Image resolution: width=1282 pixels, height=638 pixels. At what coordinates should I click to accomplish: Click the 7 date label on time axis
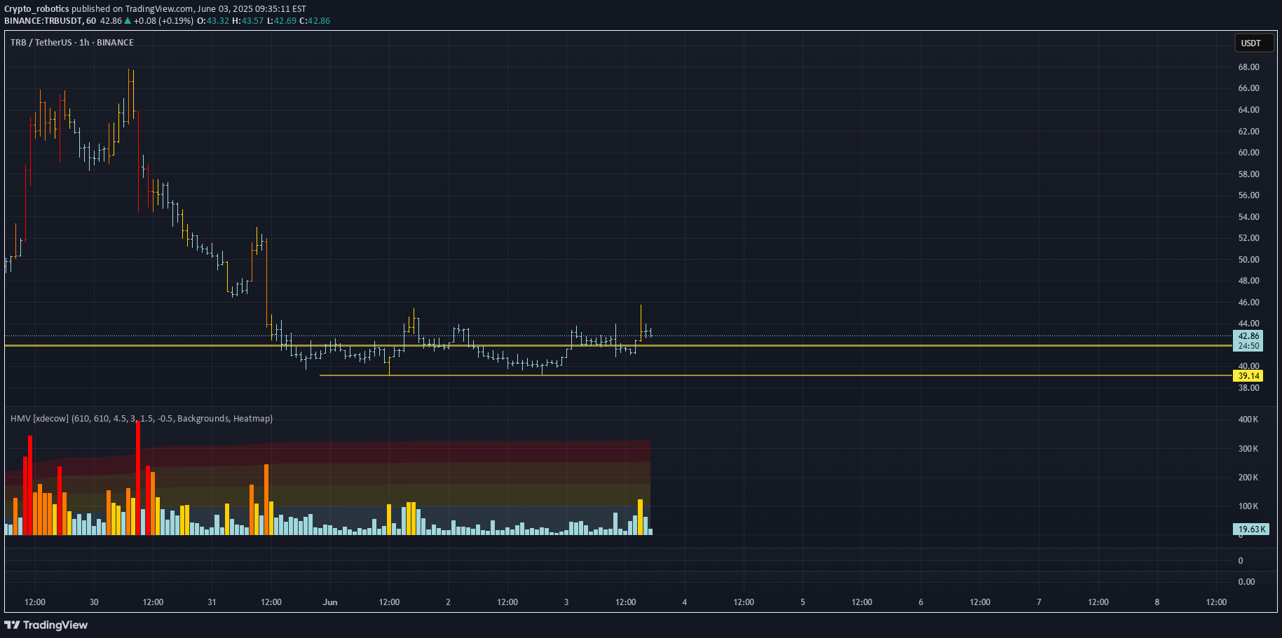coord(1039,602)
